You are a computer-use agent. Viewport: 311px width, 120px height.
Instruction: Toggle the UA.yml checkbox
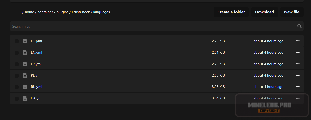[17, 98]
